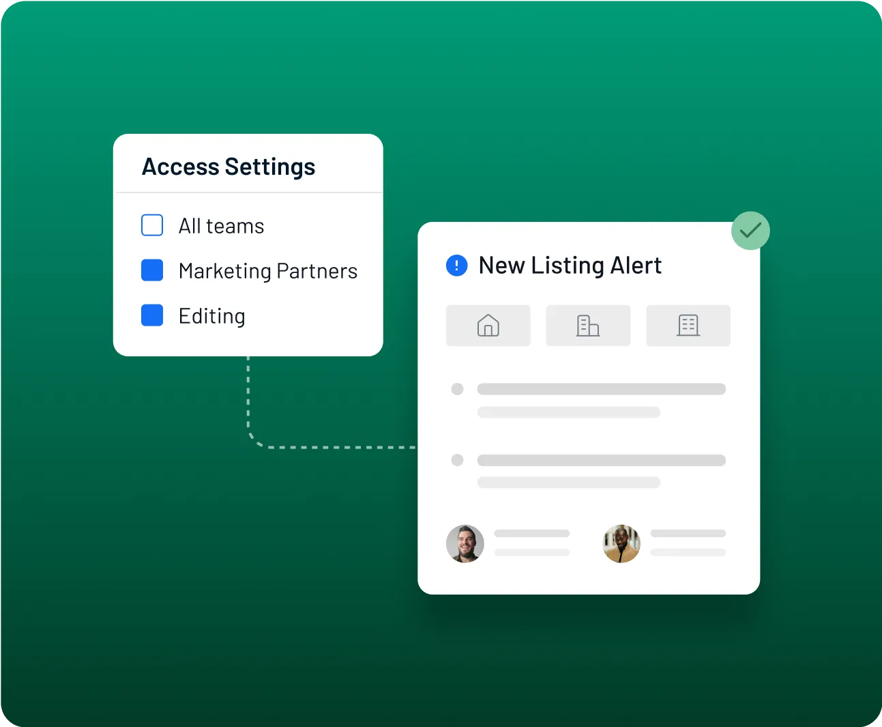882x727 pixels.
Task: Open the bearded man's avatar
Action: click(x=465, y=543)
